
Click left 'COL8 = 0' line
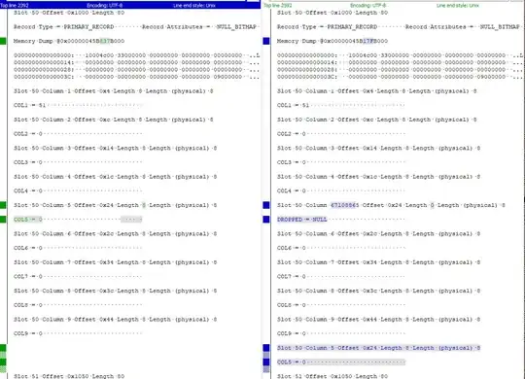78,305
